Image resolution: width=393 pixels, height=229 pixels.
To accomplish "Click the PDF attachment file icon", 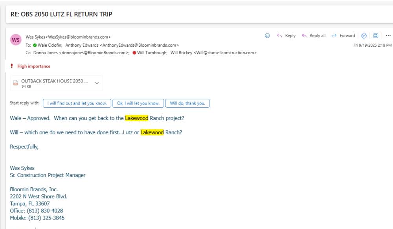I will tap(16, 83).
